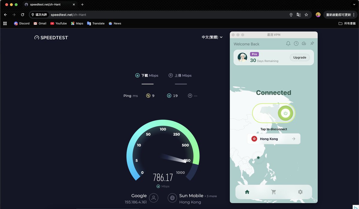359x209 pixels.
Task: Click the Sun Mobile server name
Action: pyautogui.click(x=191, y=196)
